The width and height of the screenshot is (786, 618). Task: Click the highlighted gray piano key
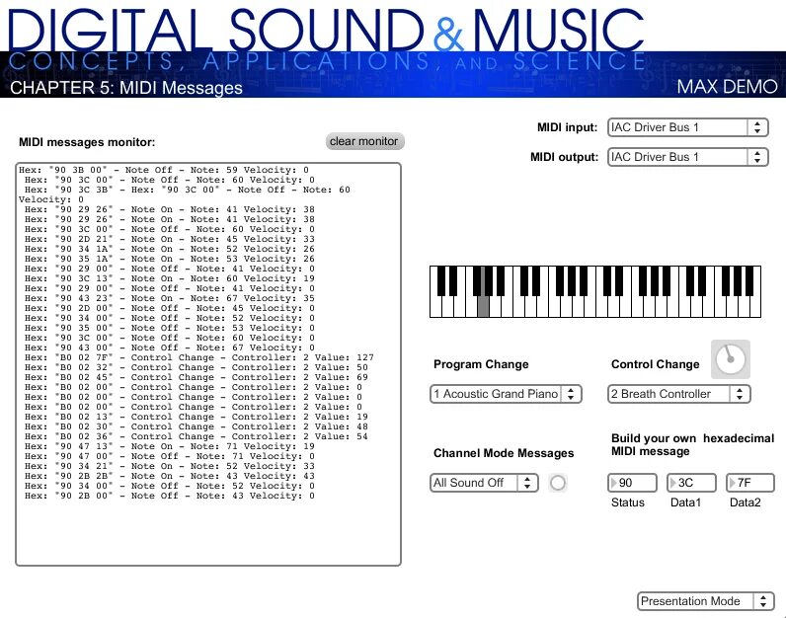pos(483,306)
